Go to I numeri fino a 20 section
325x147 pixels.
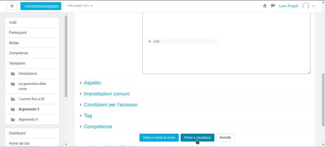(x=32, y=99)
